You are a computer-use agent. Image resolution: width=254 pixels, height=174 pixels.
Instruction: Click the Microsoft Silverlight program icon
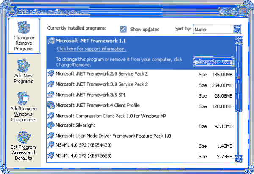click(51, 125)
